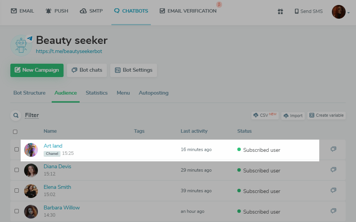This screenshot has width=356, height=222.
Task: Click Send SMS phone icon
Action: click(x=296, y=11)
